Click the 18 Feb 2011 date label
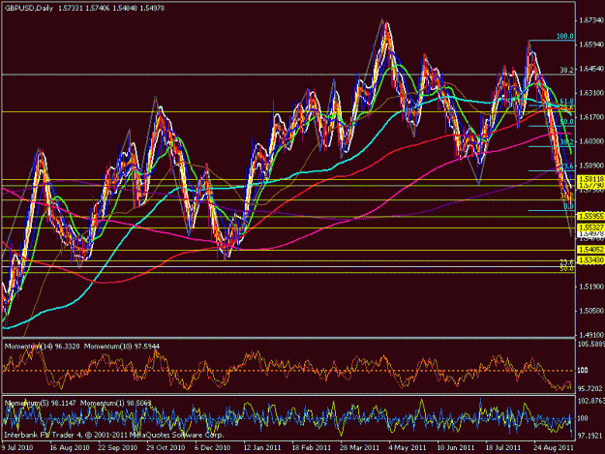 coord(312,448)
